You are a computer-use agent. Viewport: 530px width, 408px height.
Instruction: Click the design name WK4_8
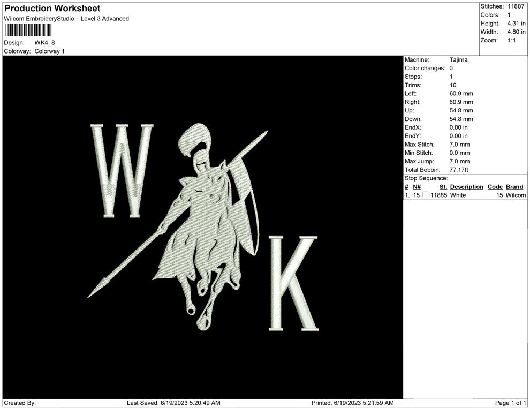[x=44, y=43]
